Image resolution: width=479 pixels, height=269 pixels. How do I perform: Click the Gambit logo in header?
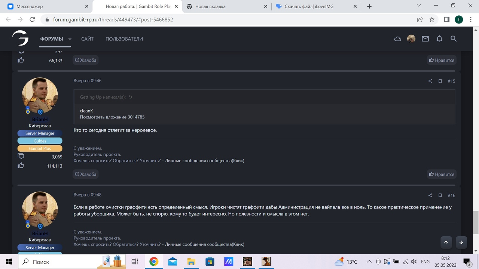(20, 38)
